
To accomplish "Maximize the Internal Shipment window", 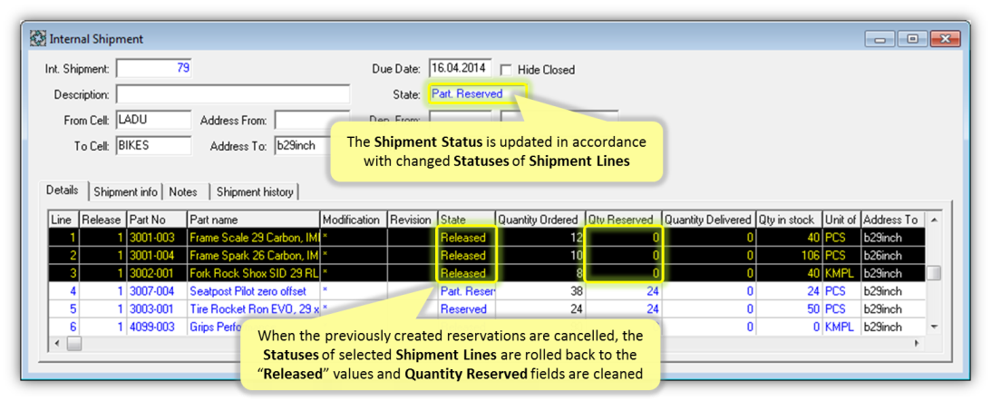I will point(912,39).
